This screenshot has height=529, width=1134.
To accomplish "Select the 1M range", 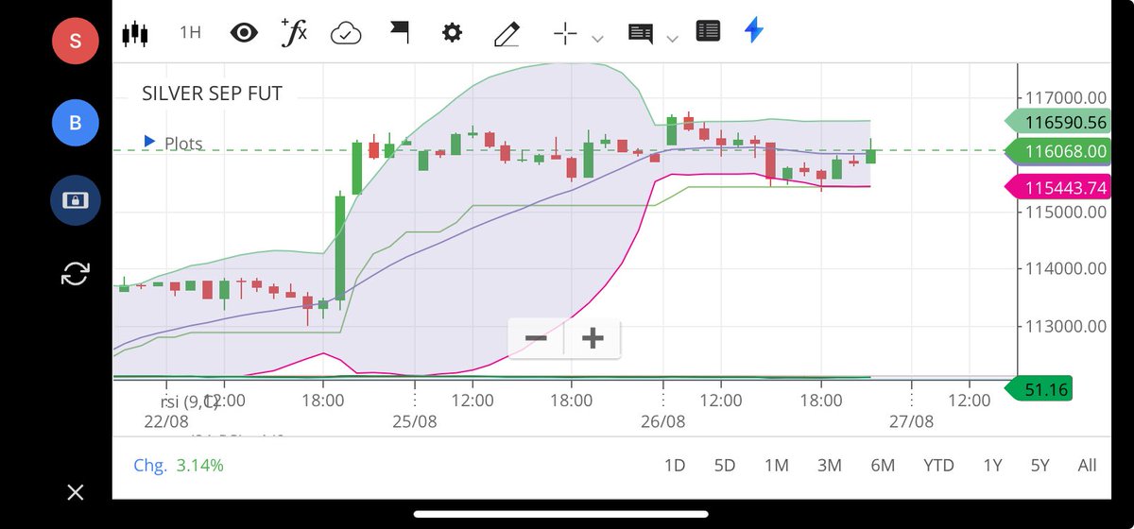I will (777, 466).
